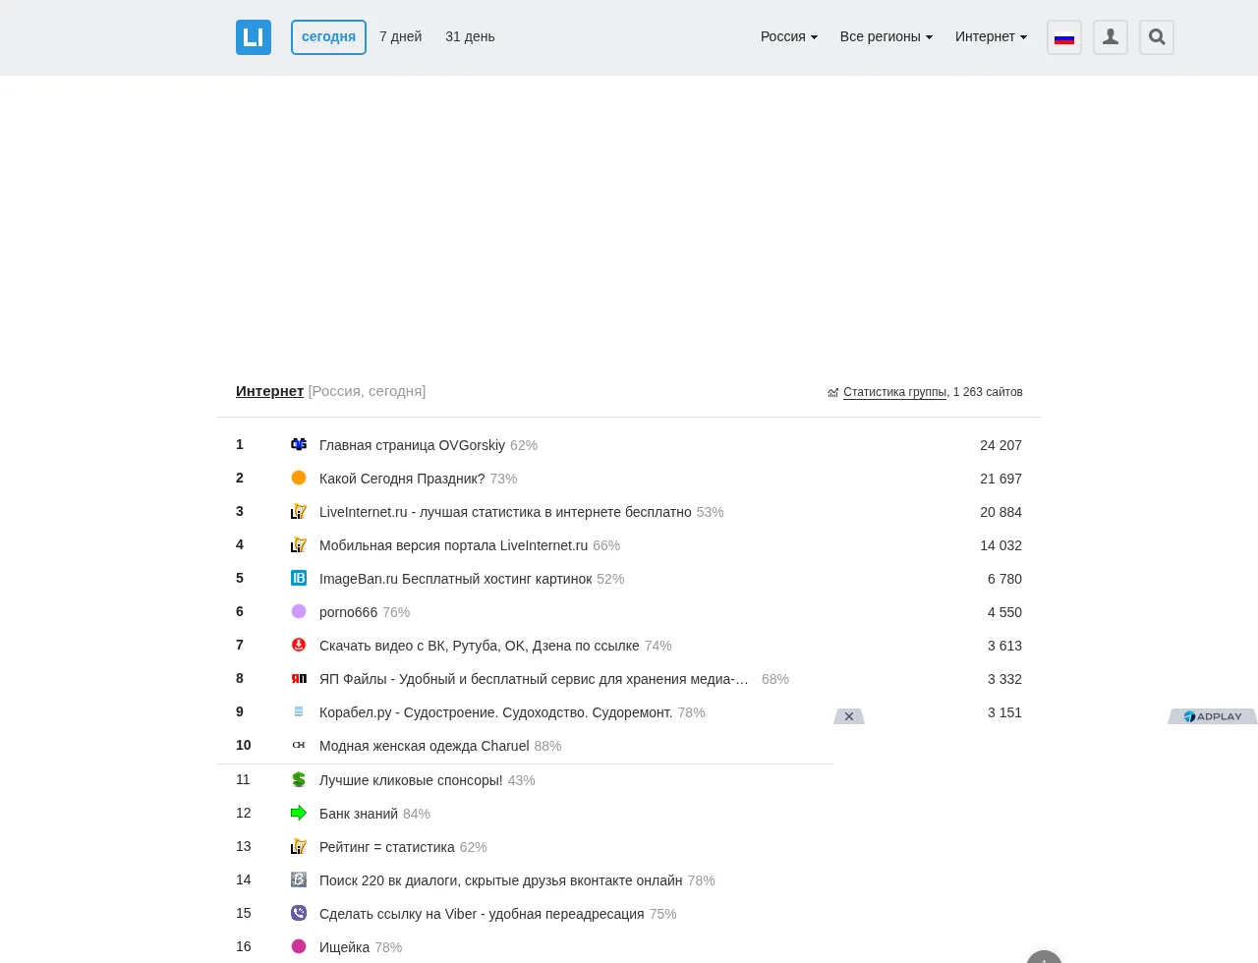Click the visitor count 14 032
This screenshot has width=1258, height=963.
pos(1001,545)
